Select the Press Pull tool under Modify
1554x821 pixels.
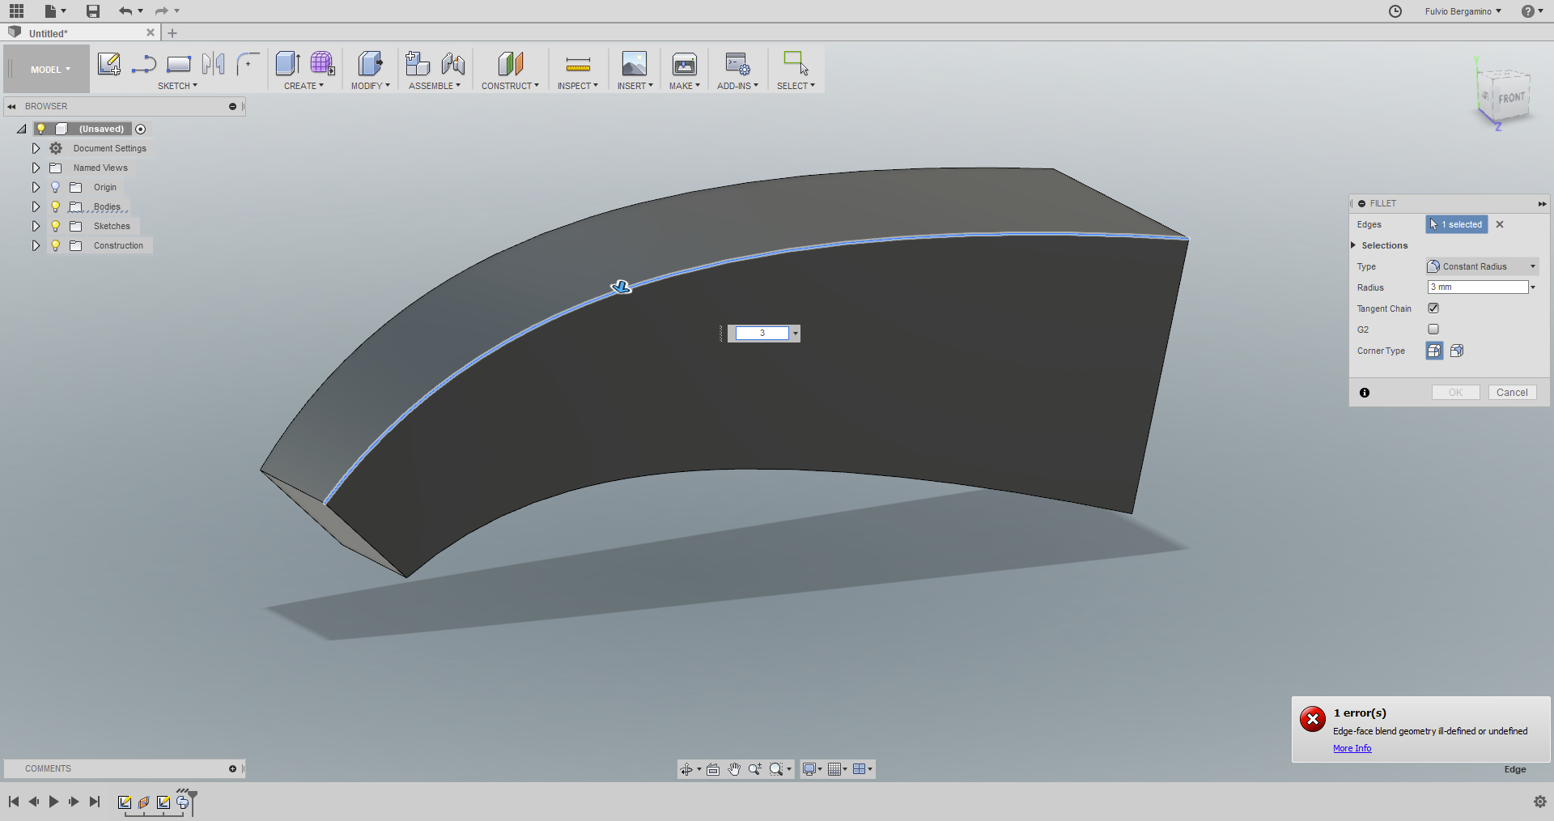[x=370, y=65]
